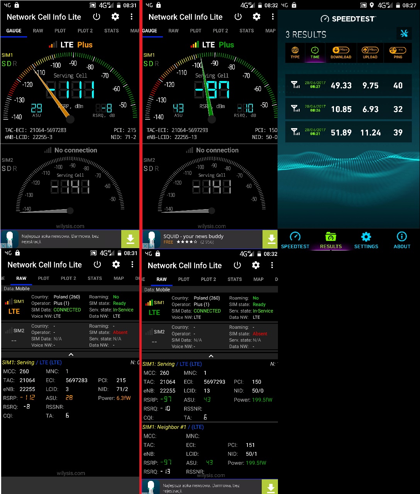Viewport: 420px width, 494px height.
Task: Switch to PLOT 2 tab on the 08:31 gauge screen
Action: 85,30
